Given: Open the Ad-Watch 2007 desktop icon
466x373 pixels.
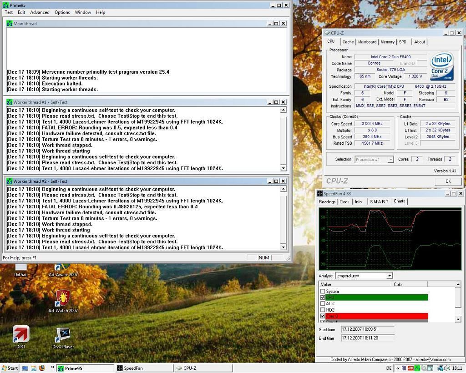Looking at the screenshot, I should 63,298.
